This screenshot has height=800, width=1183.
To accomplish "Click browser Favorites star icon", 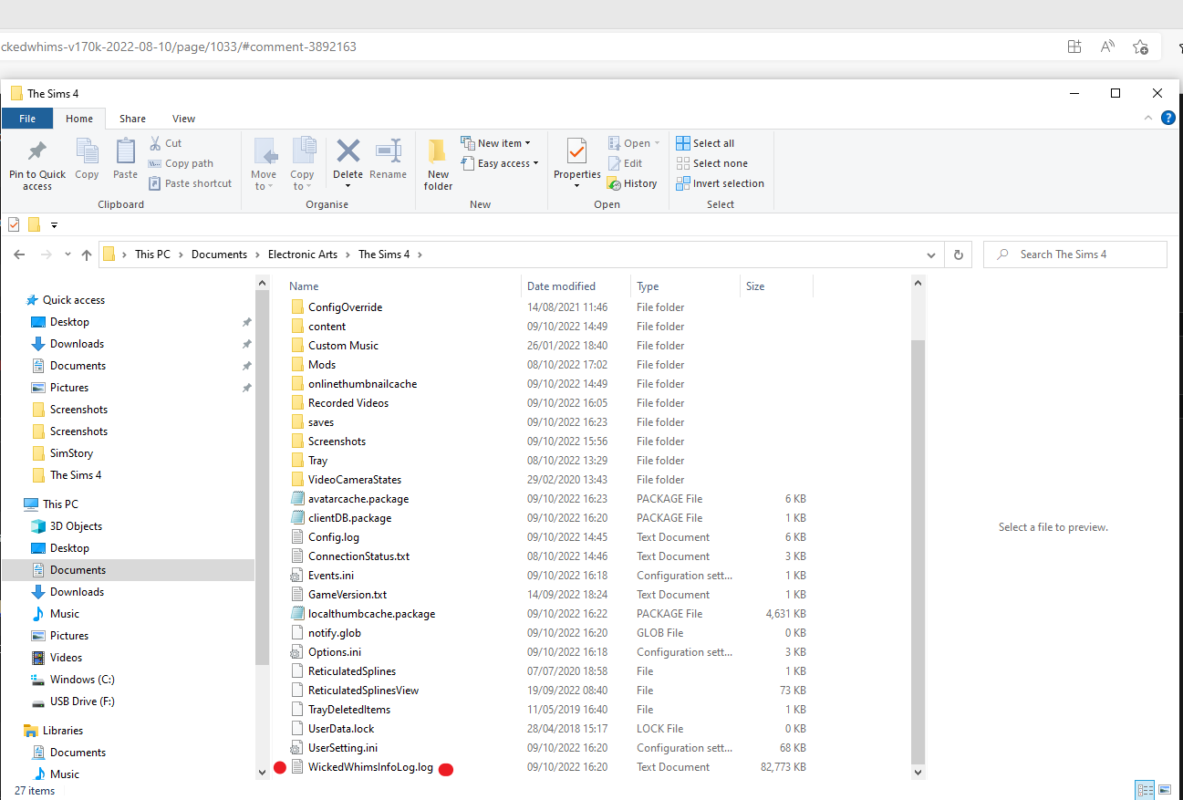I will (x=1140, y=47).
